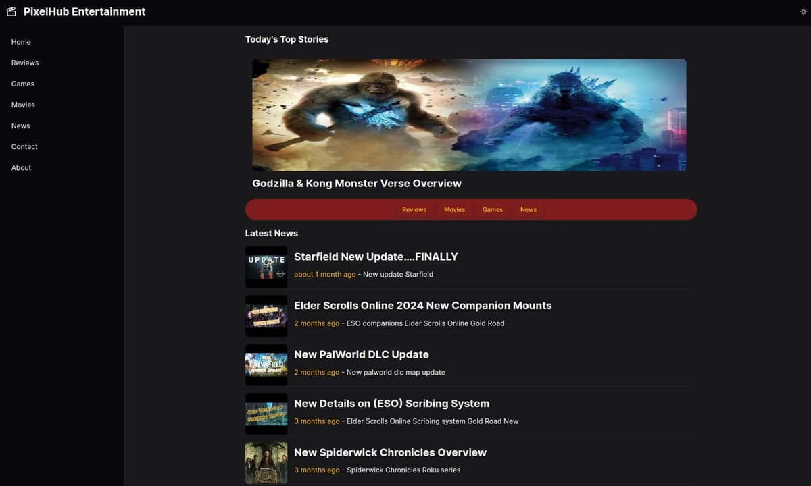Image resolution: width=811 pixels, height=486 pixels.
Task: Toggle the light/dark theme sun icon
Action: coord(803,12)
